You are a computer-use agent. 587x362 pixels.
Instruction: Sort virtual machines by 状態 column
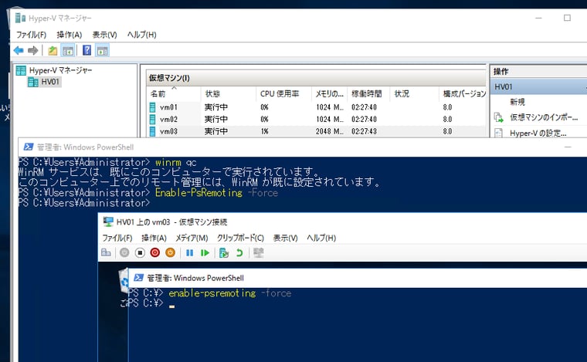click(x=212, y=94)
